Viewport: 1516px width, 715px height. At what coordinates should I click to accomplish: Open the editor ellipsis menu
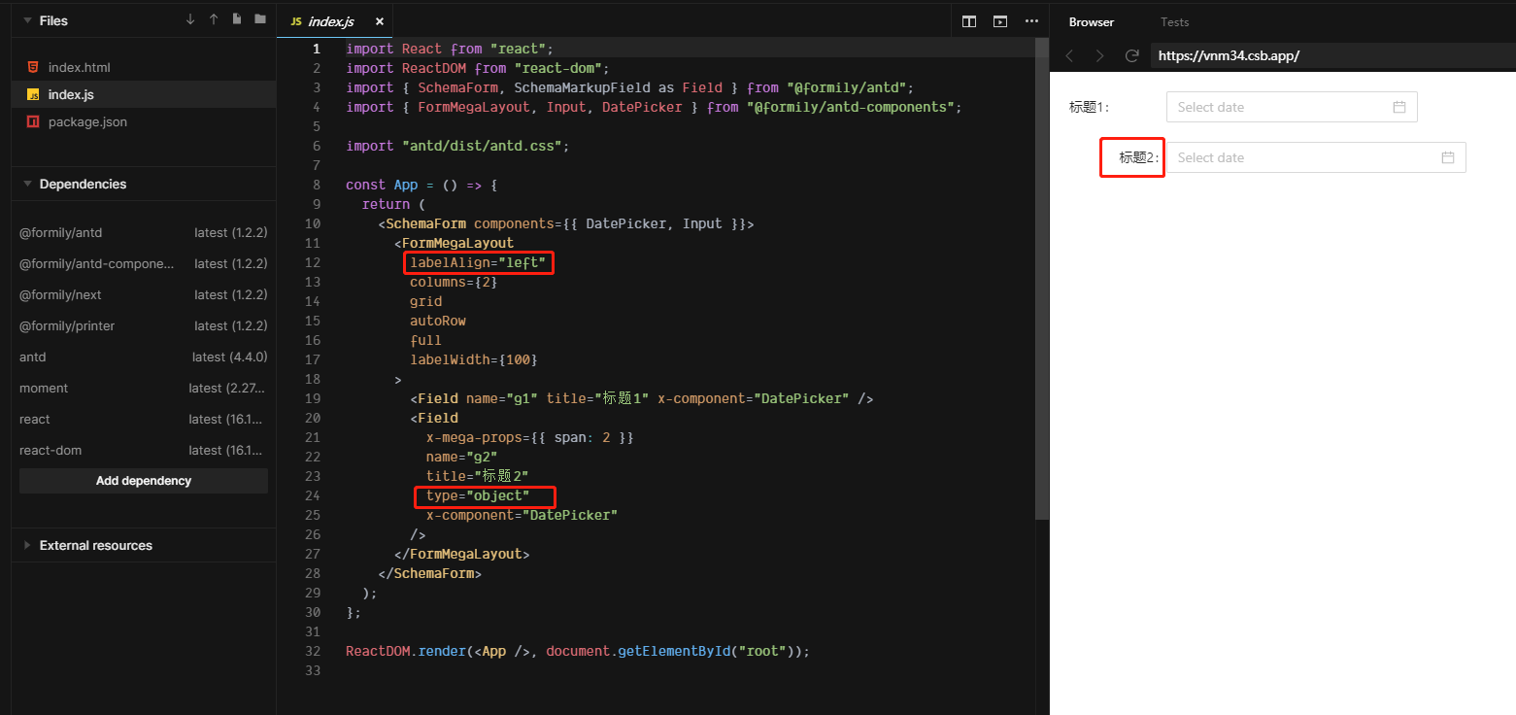[1031, 20]
